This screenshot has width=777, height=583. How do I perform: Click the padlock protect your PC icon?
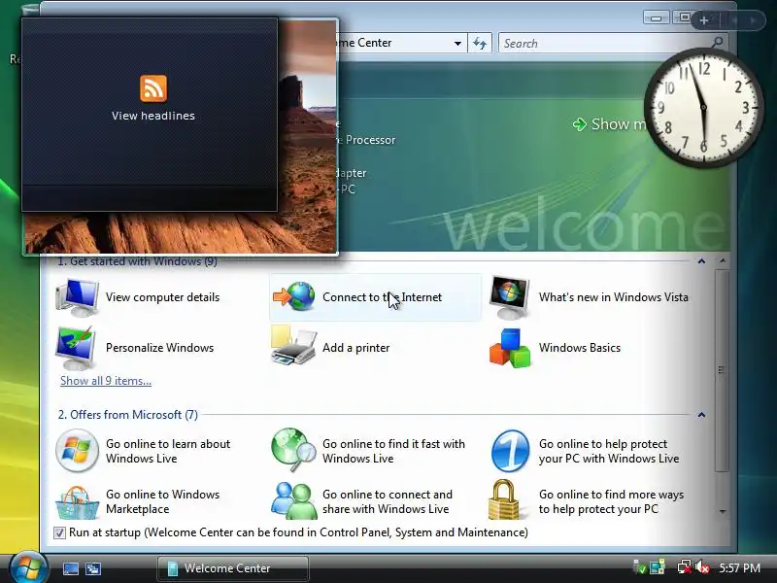click(504, 499)
